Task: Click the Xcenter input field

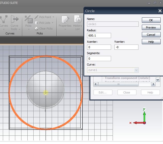Action: 99,47
